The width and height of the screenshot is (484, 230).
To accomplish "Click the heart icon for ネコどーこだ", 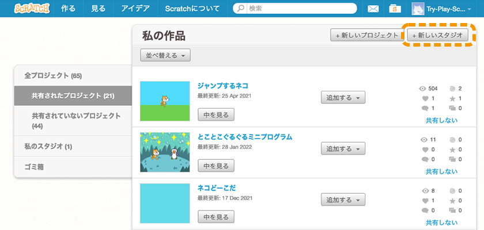I will (x=425, y=201).
